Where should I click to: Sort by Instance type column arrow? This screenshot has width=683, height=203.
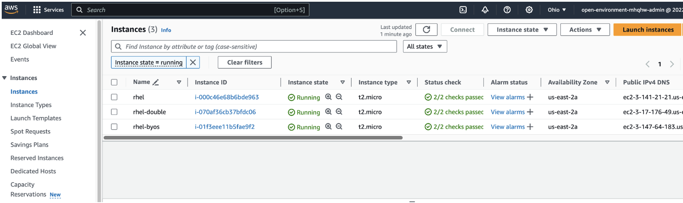409,82
